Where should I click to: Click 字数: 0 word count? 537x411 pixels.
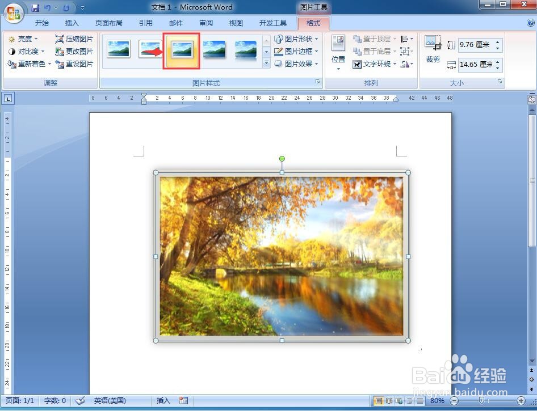(55, 400)
